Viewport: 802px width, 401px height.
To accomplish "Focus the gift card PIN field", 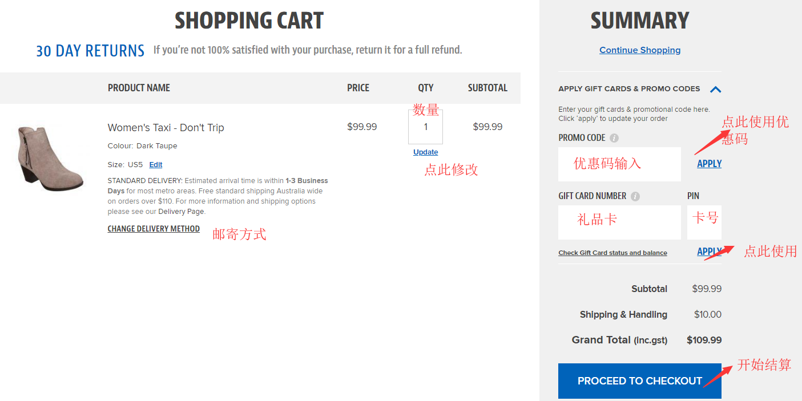I will 704,222.
